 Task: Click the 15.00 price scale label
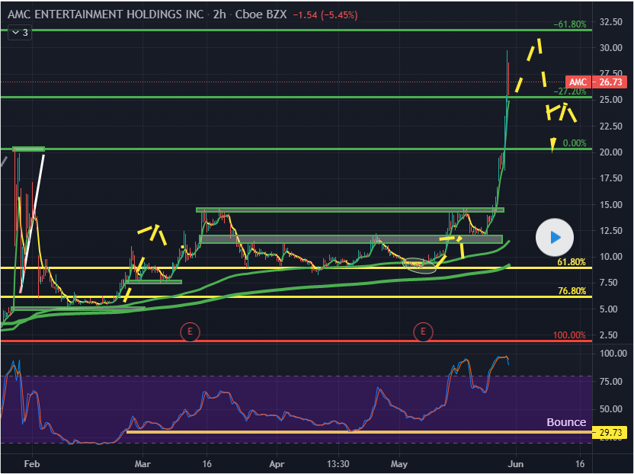(x=610, y=205)
